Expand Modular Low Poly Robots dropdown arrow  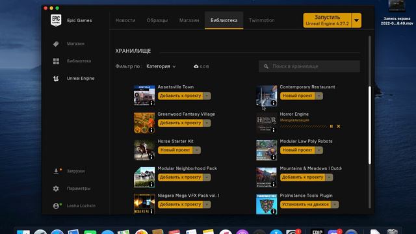click(319, 150)
